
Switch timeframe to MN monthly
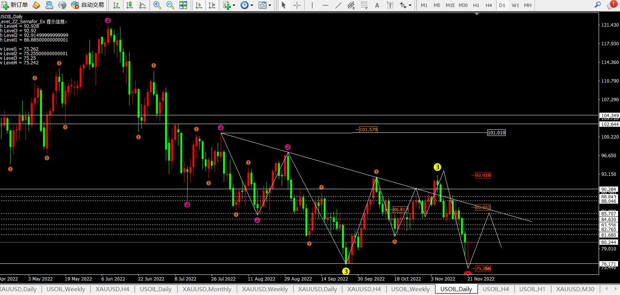[x=528, y=5]
